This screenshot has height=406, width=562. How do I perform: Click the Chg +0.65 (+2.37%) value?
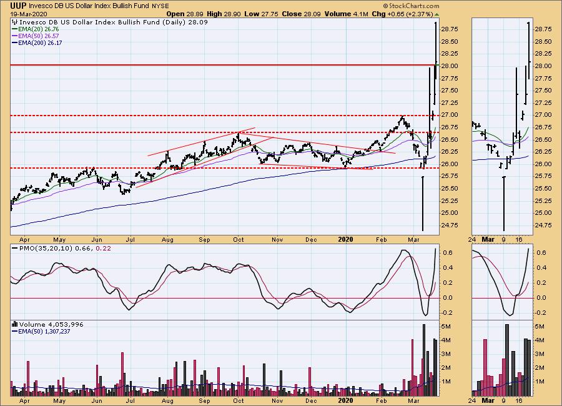[402, 14]
